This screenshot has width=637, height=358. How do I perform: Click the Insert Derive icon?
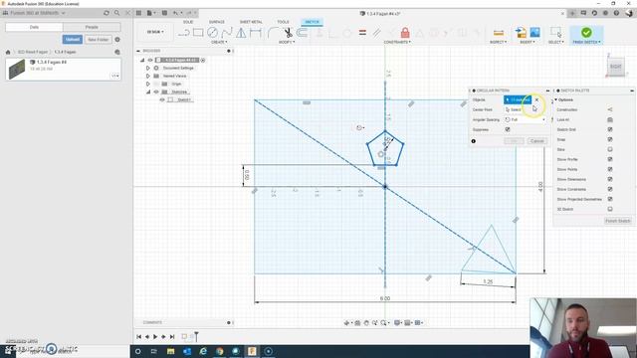pos(521,33)
